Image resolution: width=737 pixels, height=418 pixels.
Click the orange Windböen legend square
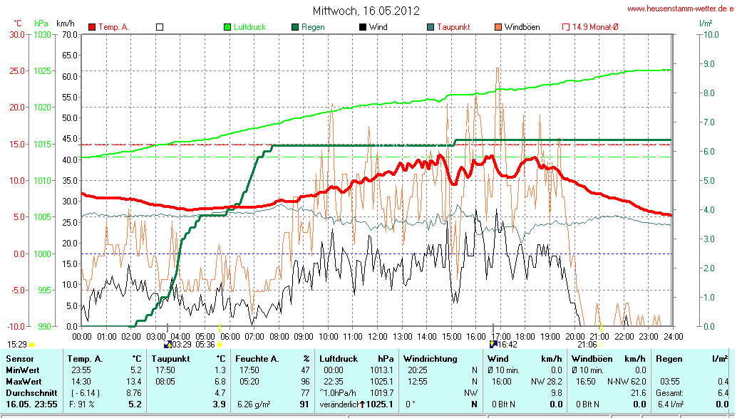pos(498,27)
